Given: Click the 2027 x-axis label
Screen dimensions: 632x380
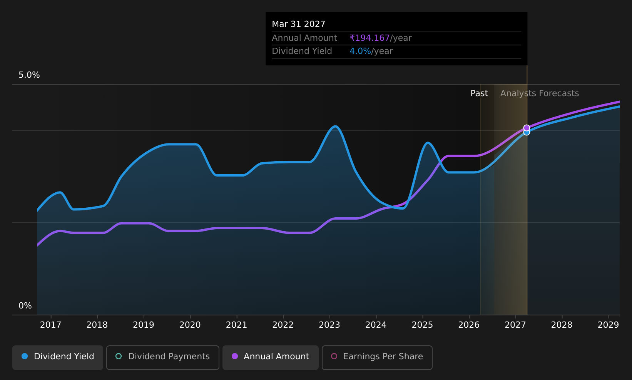Looking at the screenshot, I should point(515,325).
